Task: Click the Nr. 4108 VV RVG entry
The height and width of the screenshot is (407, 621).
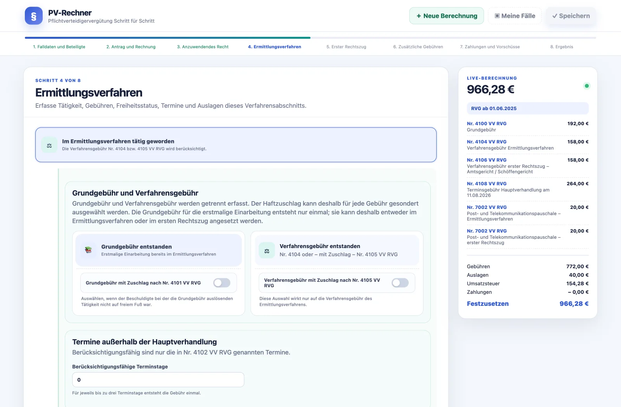Action: pyautogui.click(x=527, y=189)
